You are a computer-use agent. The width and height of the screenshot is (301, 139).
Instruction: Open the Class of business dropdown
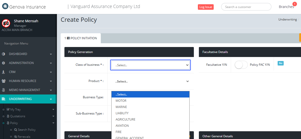coord(150,65)
